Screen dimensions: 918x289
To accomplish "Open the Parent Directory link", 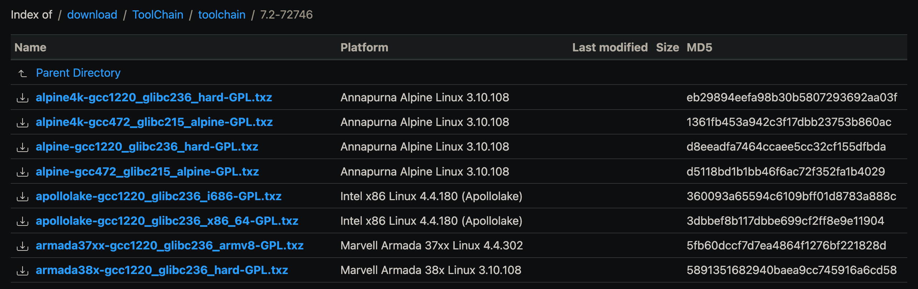I will click(78, 73).
